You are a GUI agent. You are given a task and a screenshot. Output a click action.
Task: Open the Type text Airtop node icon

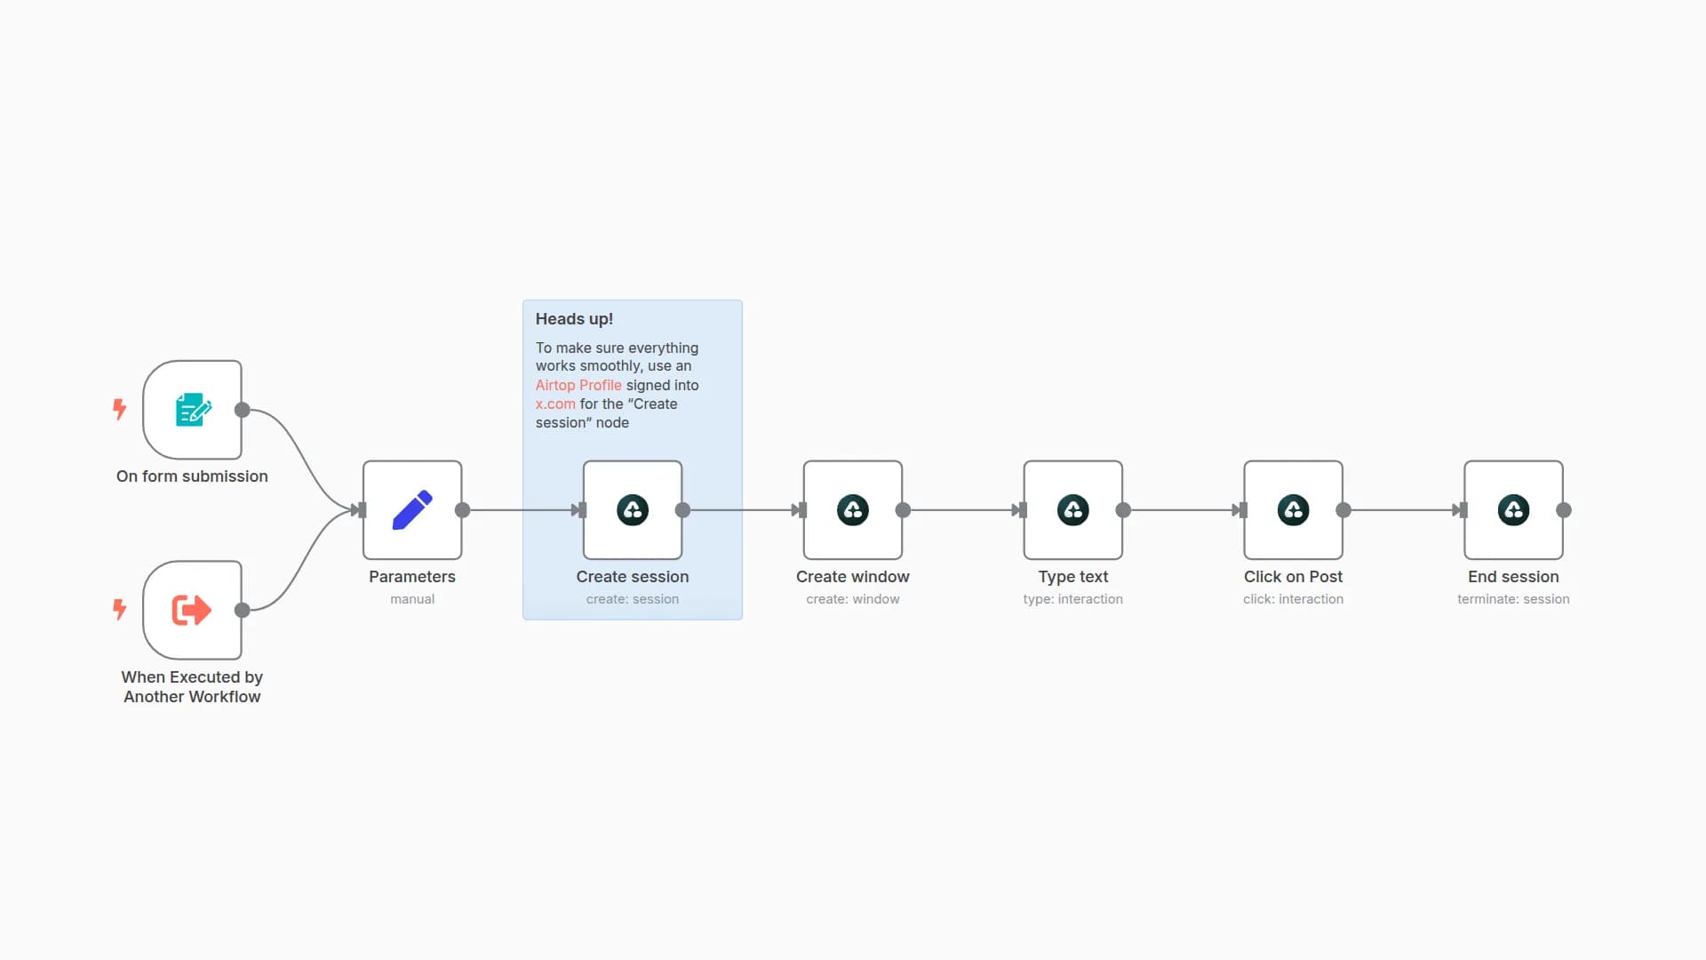1073,510
